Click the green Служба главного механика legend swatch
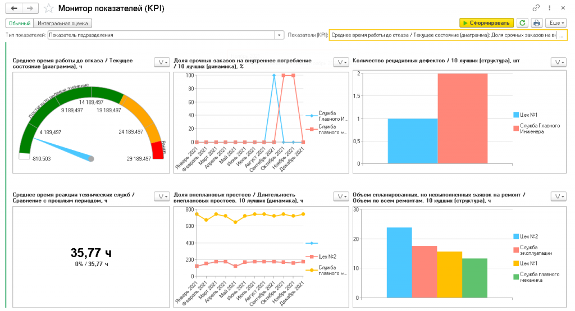 (516, 277)
